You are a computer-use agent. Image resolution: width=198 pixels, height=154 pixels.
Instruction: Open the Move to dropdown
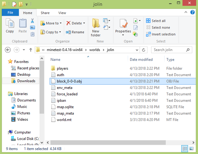click(51, 23)
